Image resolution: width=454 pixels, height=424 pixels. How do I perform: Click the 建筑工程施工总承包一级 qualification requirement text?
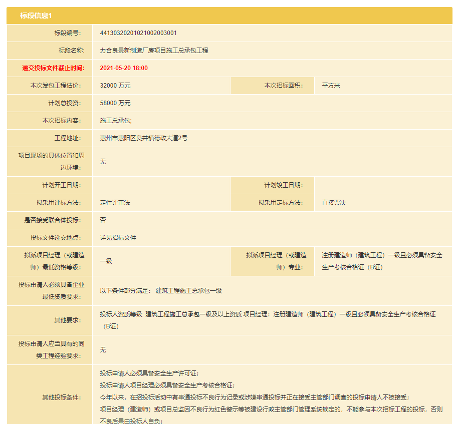coord(188,291)
